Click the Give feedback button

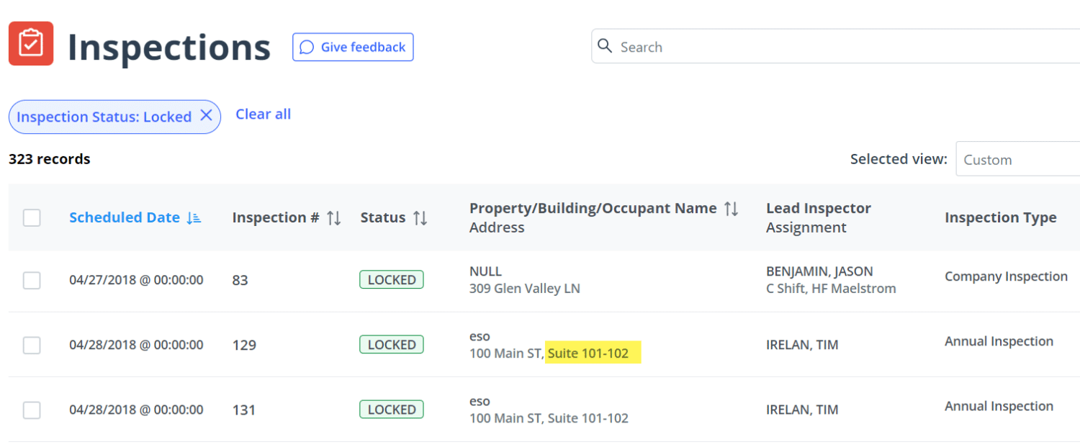(x=353, y=47)
